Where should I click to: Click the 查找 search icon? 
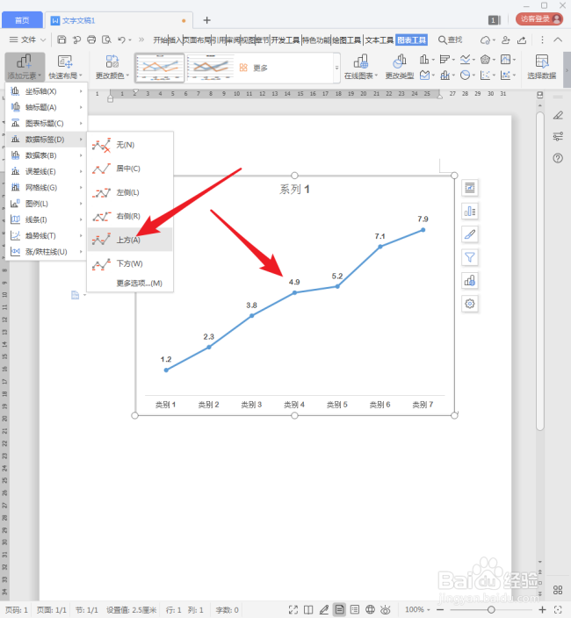[x=450, y=40]
